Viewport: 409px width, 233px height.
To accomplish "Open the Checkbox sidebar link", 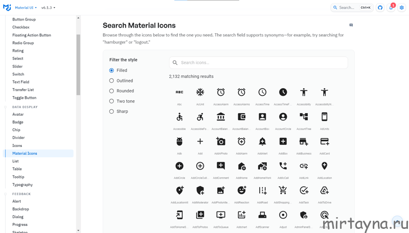I will [x=21, y=27].
